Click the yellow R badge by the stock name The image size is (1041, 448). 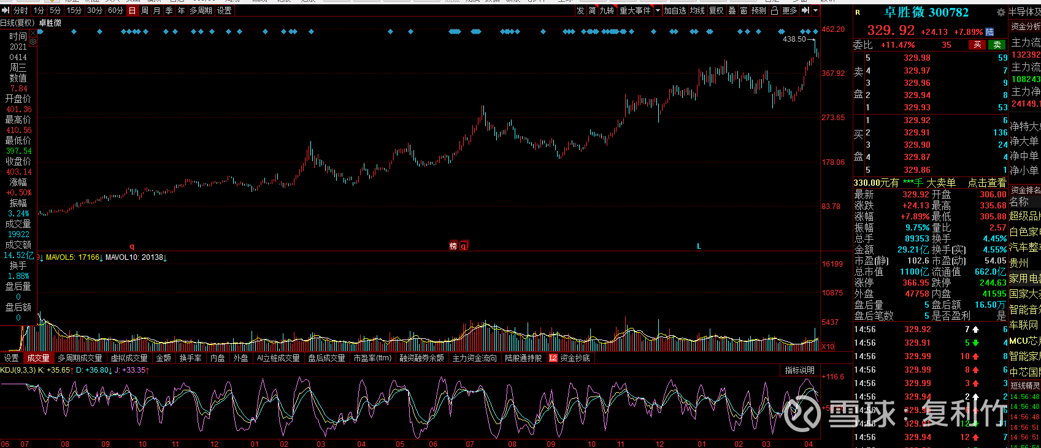point(858,12)
